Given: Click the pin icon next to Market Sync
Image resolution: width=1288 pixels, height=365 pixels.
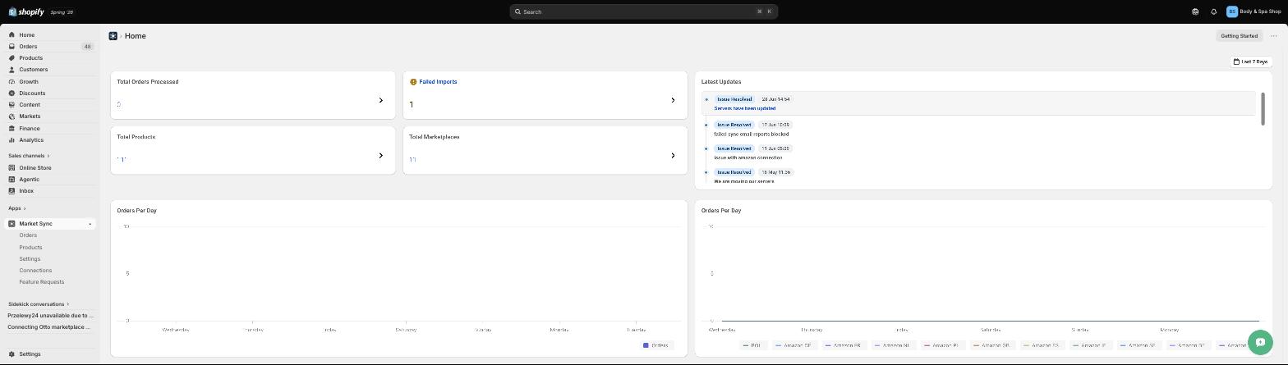Looking at the screenshot, I should pos(90,224).
